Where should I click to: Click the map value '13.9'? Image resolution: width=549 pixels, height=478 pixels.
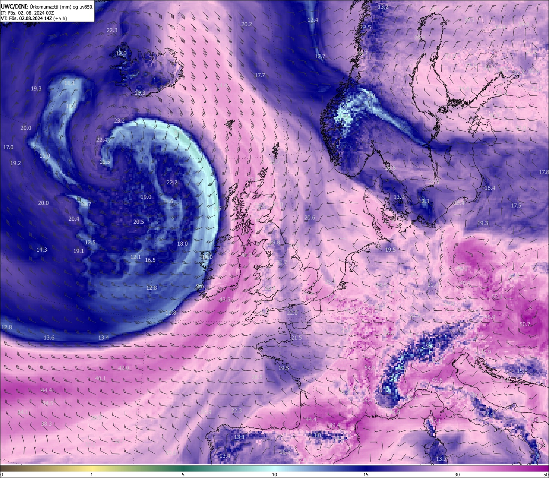[399, 197]
